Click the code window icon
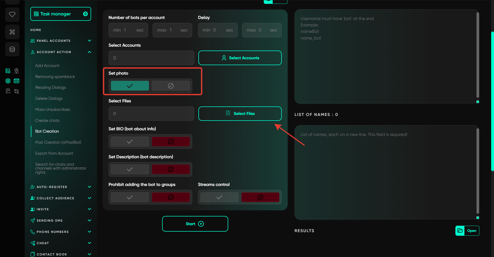Viewport: 494px width, 257px height. click(16, 81)
